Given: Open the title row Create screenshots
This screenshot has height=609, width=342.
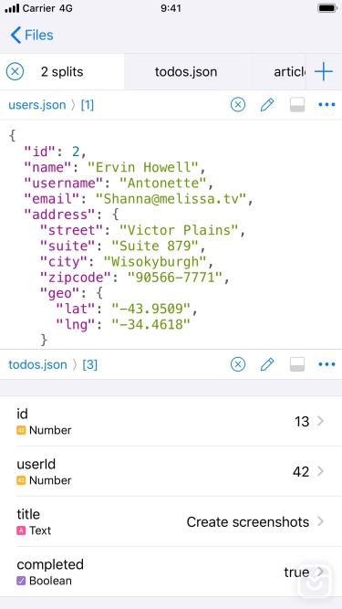Looking at the screenshot, I should pyautogui.click(x=171, y=521).
